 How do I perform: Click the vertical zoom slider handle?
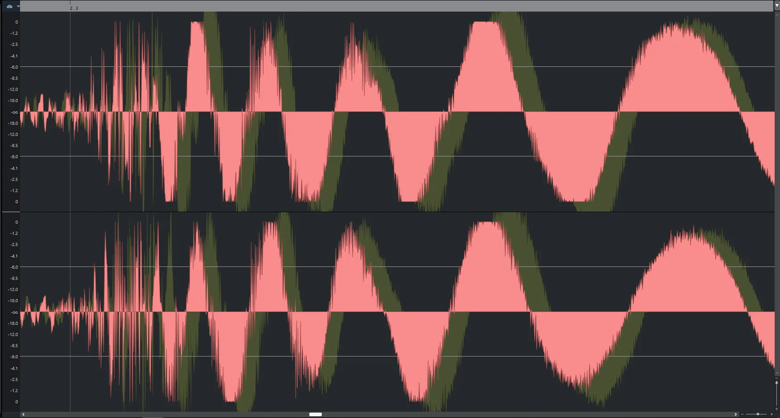pos(776,383)
